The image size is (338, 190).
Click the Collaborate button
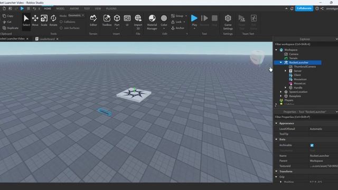click(x=304, y=8)
